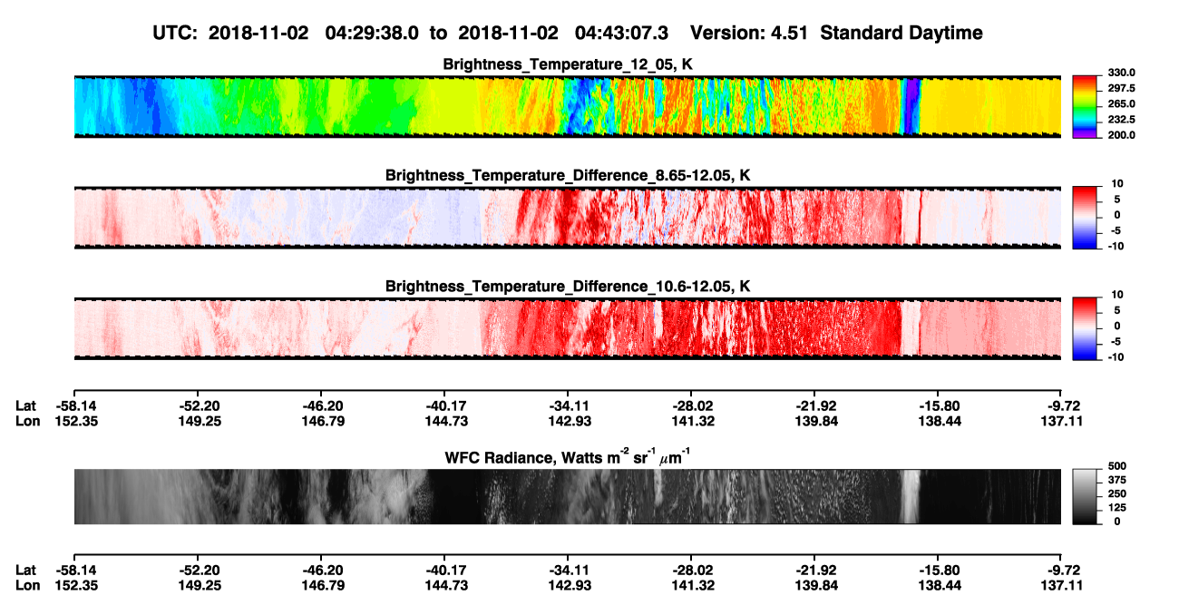Viewport: 1179px width, 605px height.
Task: Click the 500 label on radiance colorbar
Action: [1118, 466]
